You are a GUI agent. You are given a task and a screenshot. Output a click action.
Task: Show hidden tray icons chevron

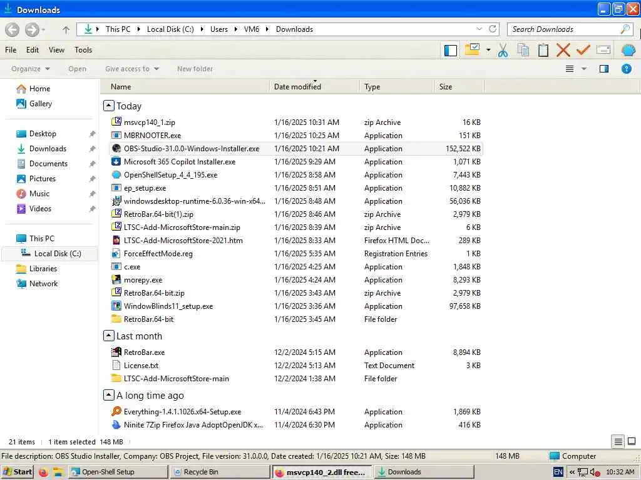click(x=572, y=472)
